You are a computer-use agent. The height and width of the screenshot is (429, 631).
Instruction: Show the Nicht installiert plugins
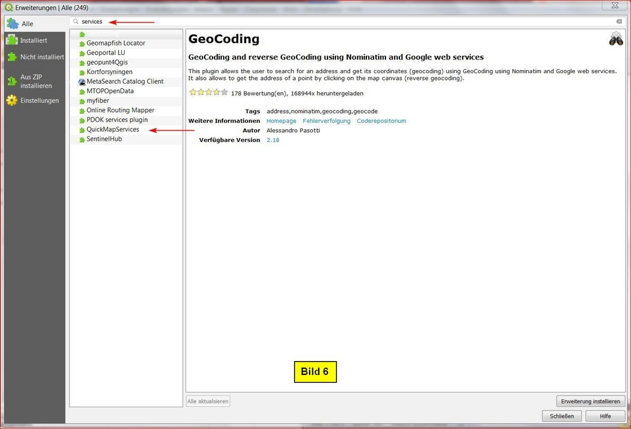[x=42, y=57]
